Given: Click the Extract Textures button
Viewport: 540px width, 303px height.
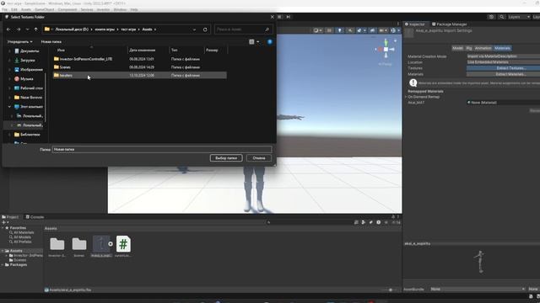Looking at the screenshot, I should pyautogui.click(x=503, y=68).
